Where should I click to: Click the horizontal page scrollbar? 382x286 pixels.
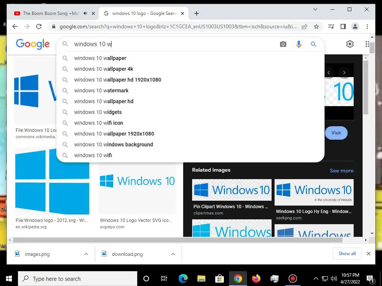click(x=178, y=240)
